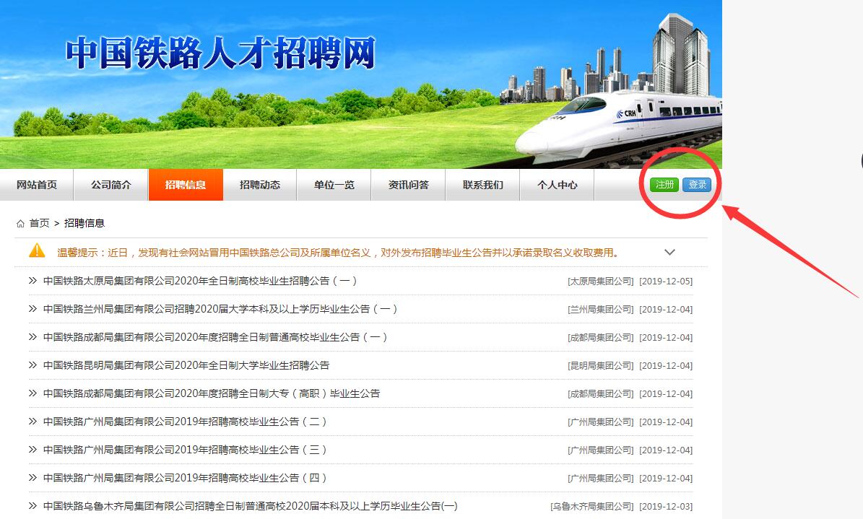Click the [太原局集团公司] tag
This screenshot has height=519, width=863.
tap(600, 282)
